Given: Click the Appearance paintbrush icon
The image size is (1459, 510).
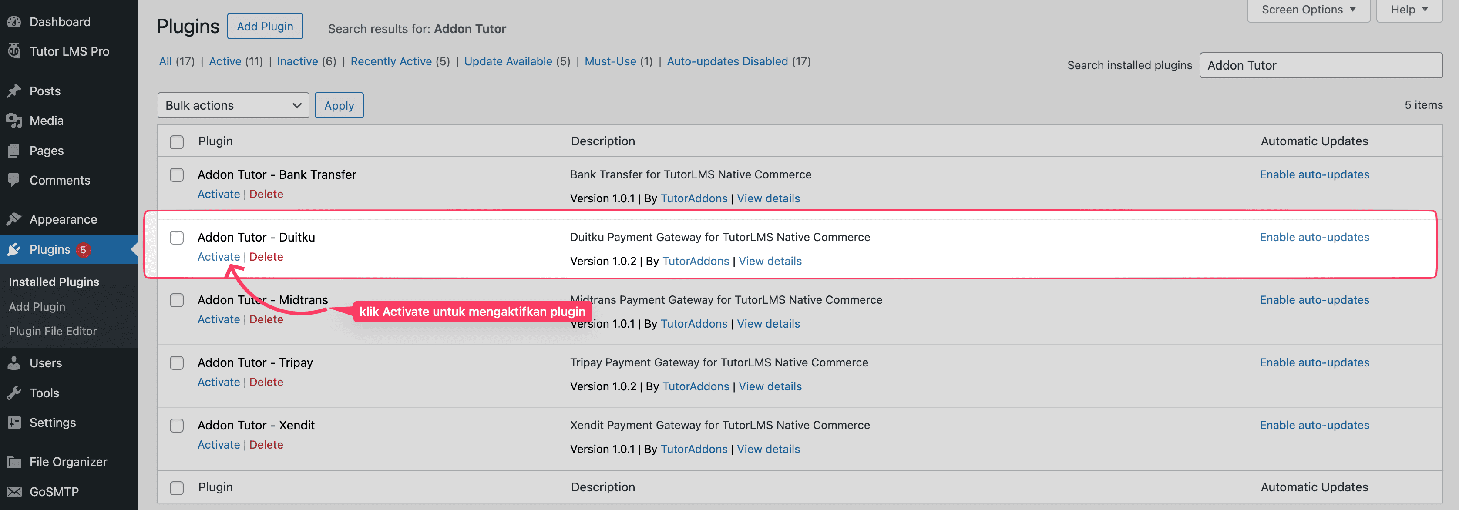Looking at the screenshot, I should [14, 219].
